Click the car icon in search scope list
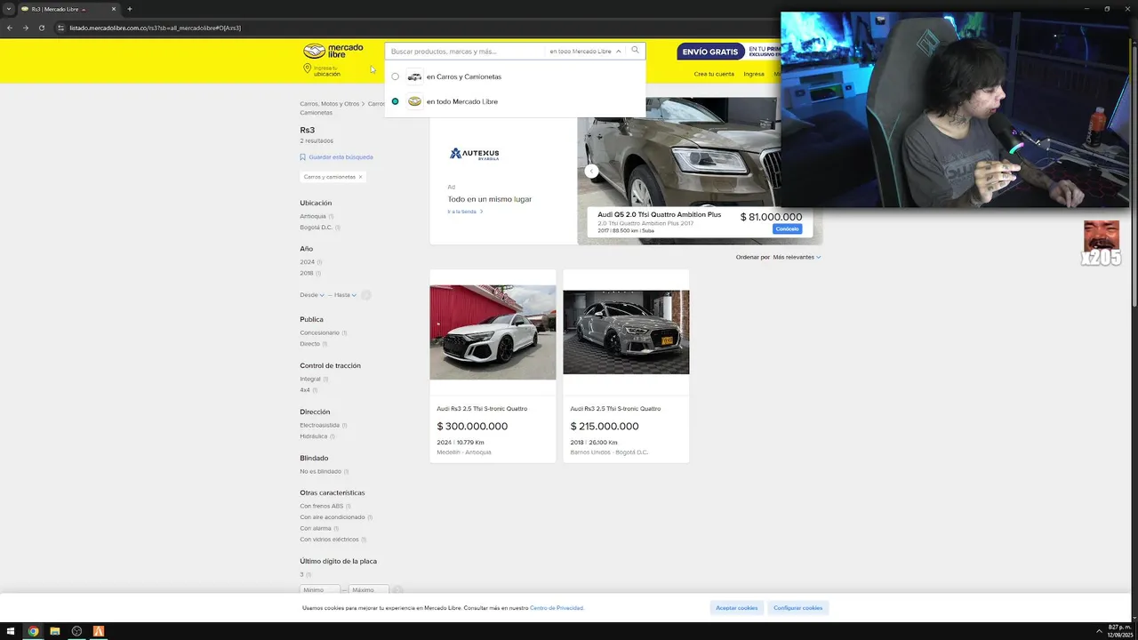The image size is (1138, 640). 414,76
